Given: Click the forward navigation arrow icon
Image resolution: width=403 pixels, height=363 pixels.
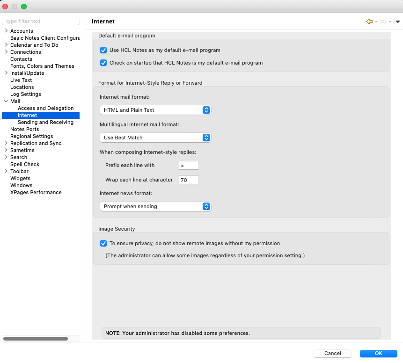Looking at the screenshot, I should [x=383, y=22].
